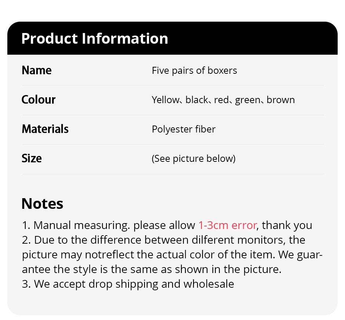Viewport: 345px width, 320px height.
Task: Click the word green in colours
Action: tap(247, 100)
